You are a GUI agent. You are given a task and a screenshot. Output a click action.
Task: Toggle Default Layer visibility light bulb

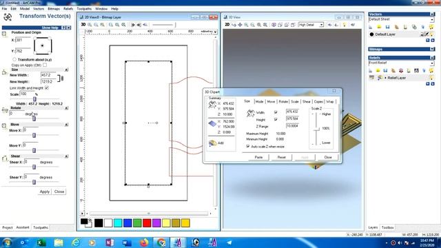(432, 34)
